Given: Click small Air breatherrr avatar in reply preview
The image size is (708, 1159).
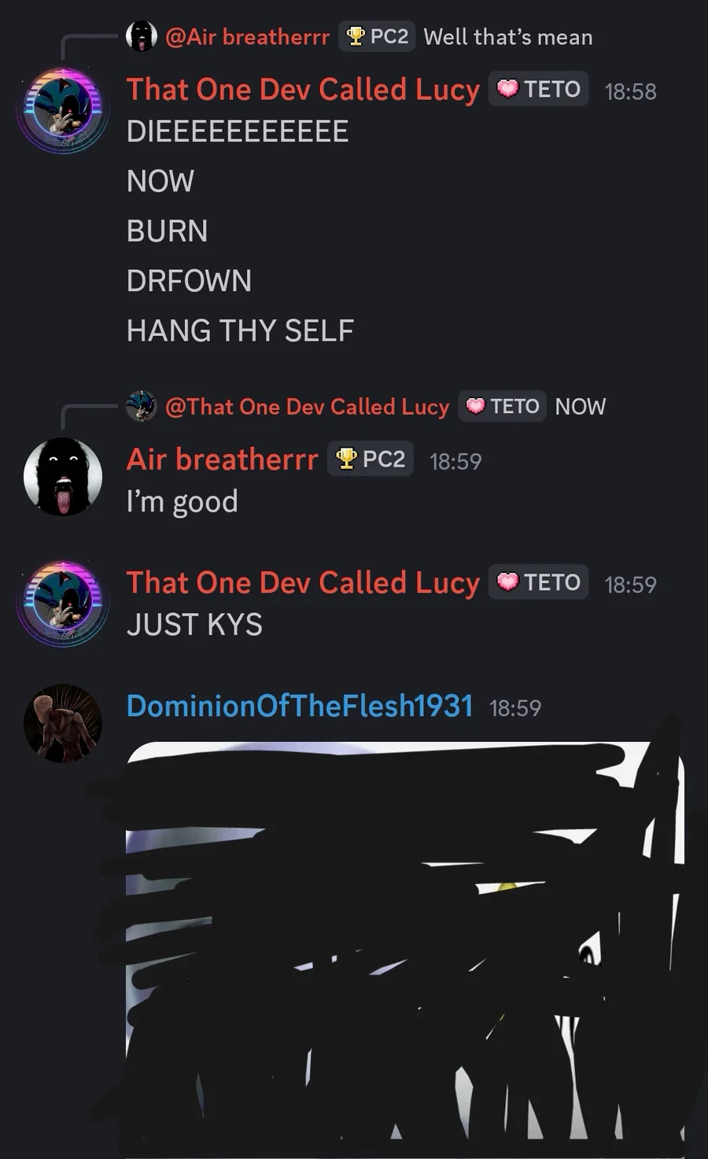Looking at the screenshot, I should [x=142, y=36].
